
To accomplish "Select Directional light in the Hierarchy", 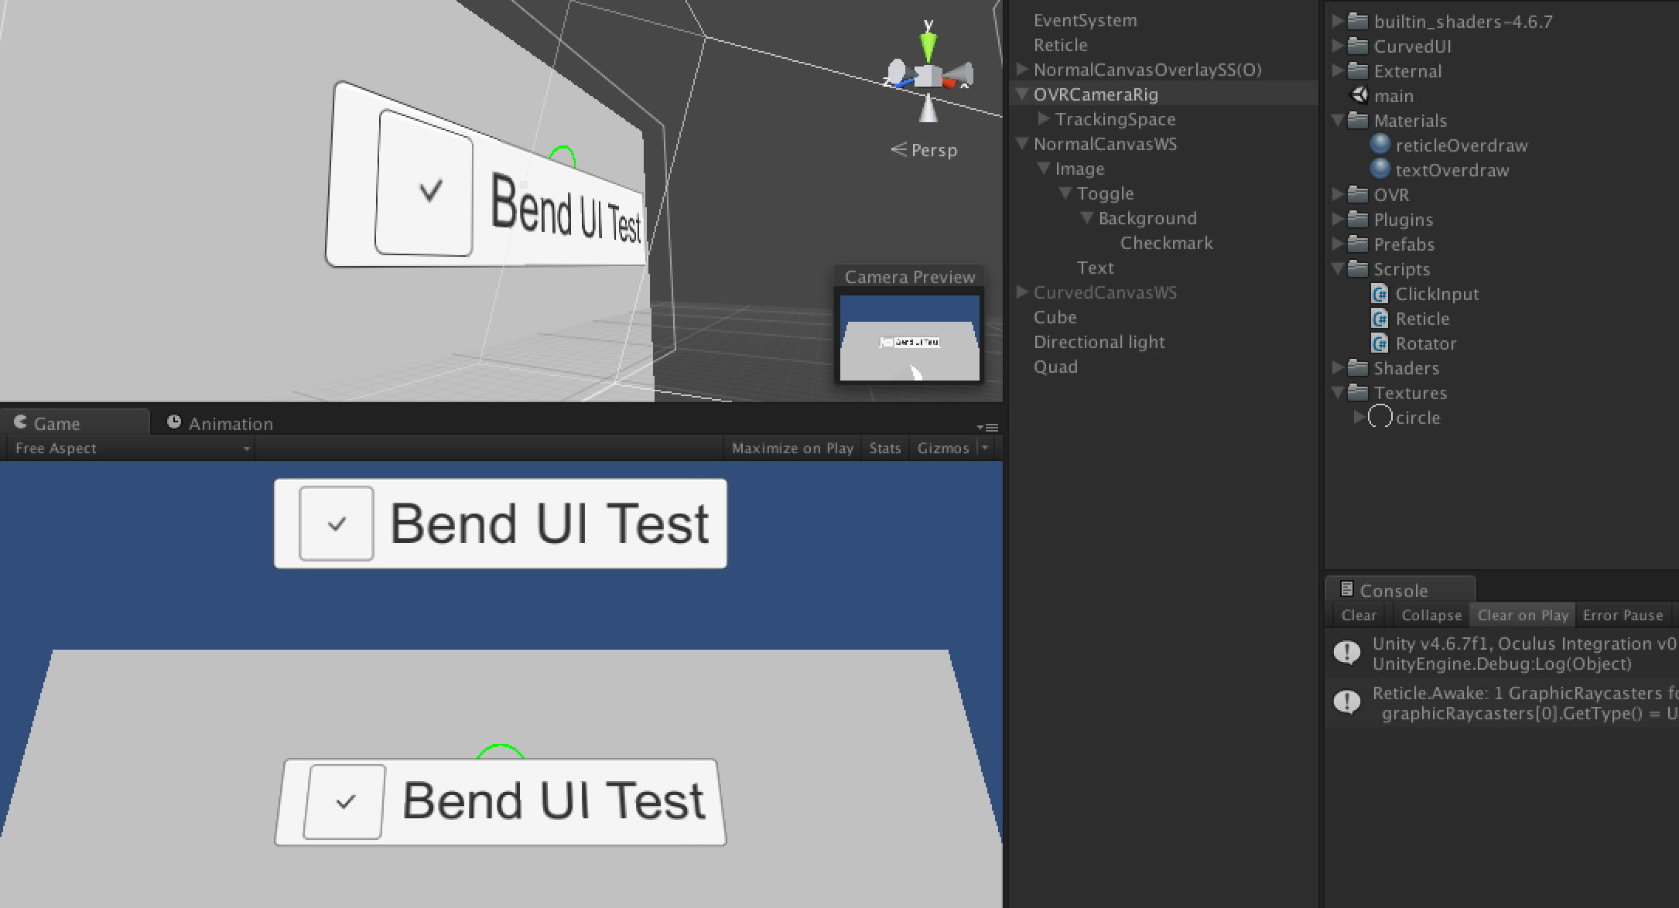I will pos(1099,342).
